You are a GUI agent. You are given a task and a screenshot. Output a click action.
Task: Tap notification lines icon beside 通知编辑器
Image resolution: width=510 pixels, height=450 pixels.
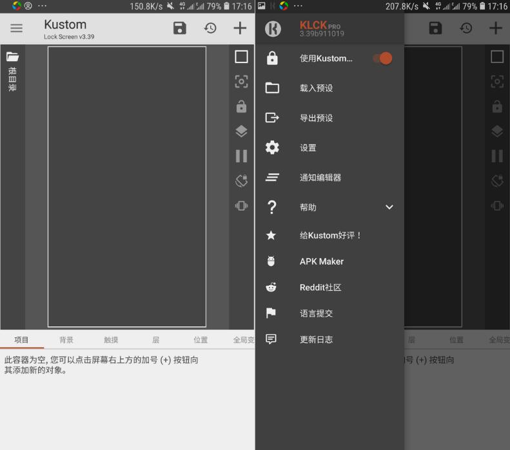pyautogui.click(x=272, y=177)
